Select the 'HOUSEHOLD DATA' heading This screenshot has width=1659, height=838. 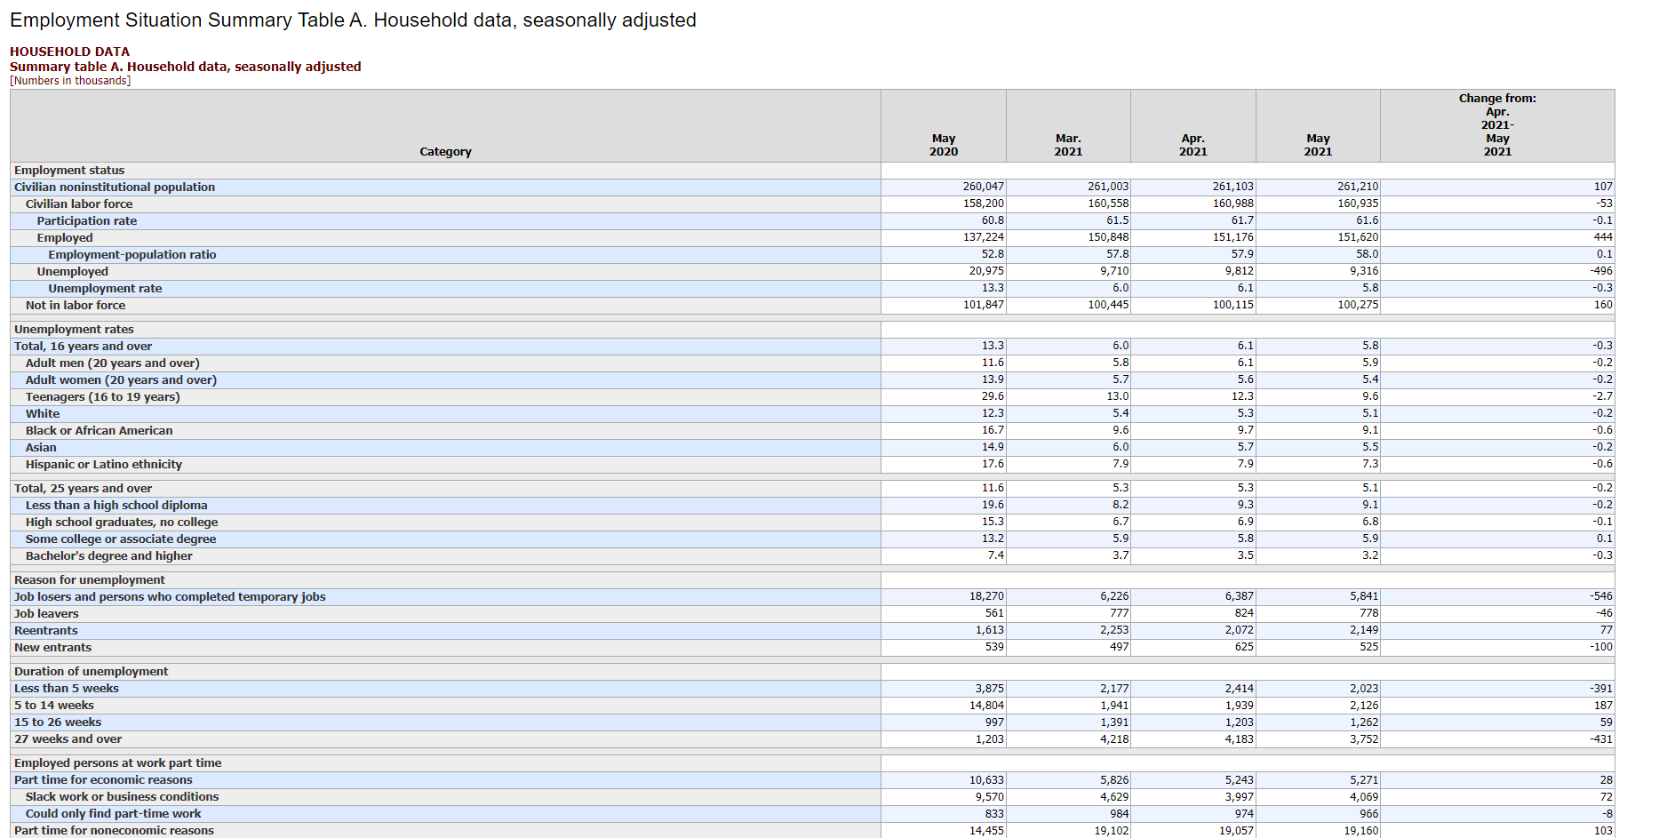[69, 52]
